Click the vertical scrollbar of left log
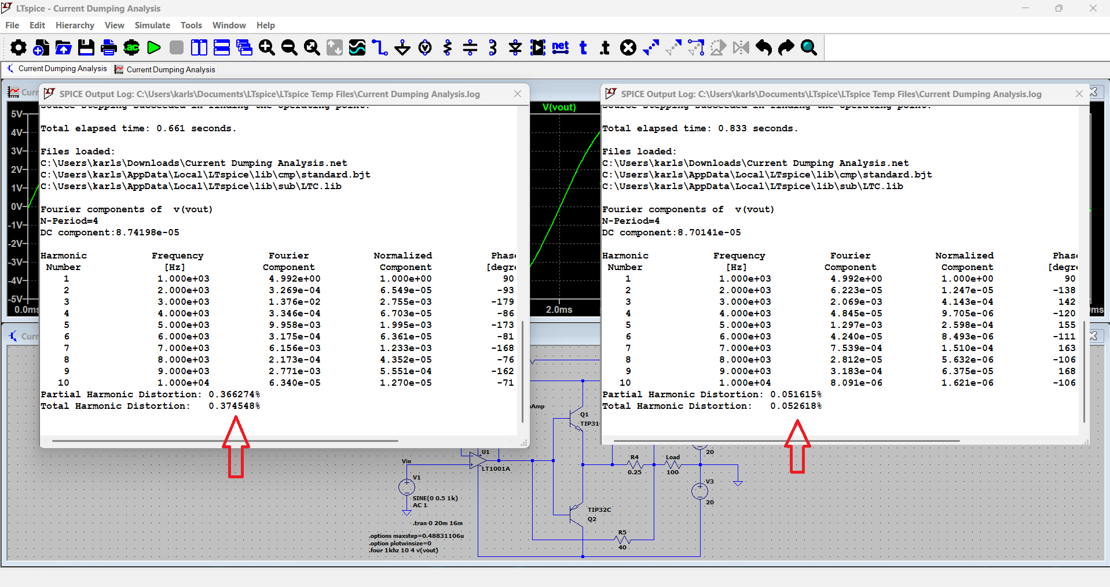Image resolution: width=1110 pixels, height=587 pixels. click(x=522, y=372)
